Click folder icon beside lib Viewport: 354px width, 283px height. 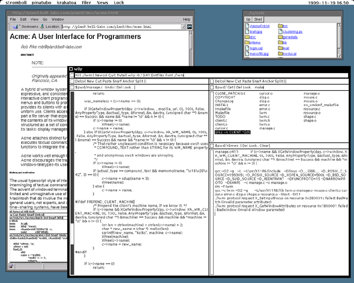point(280,42)
